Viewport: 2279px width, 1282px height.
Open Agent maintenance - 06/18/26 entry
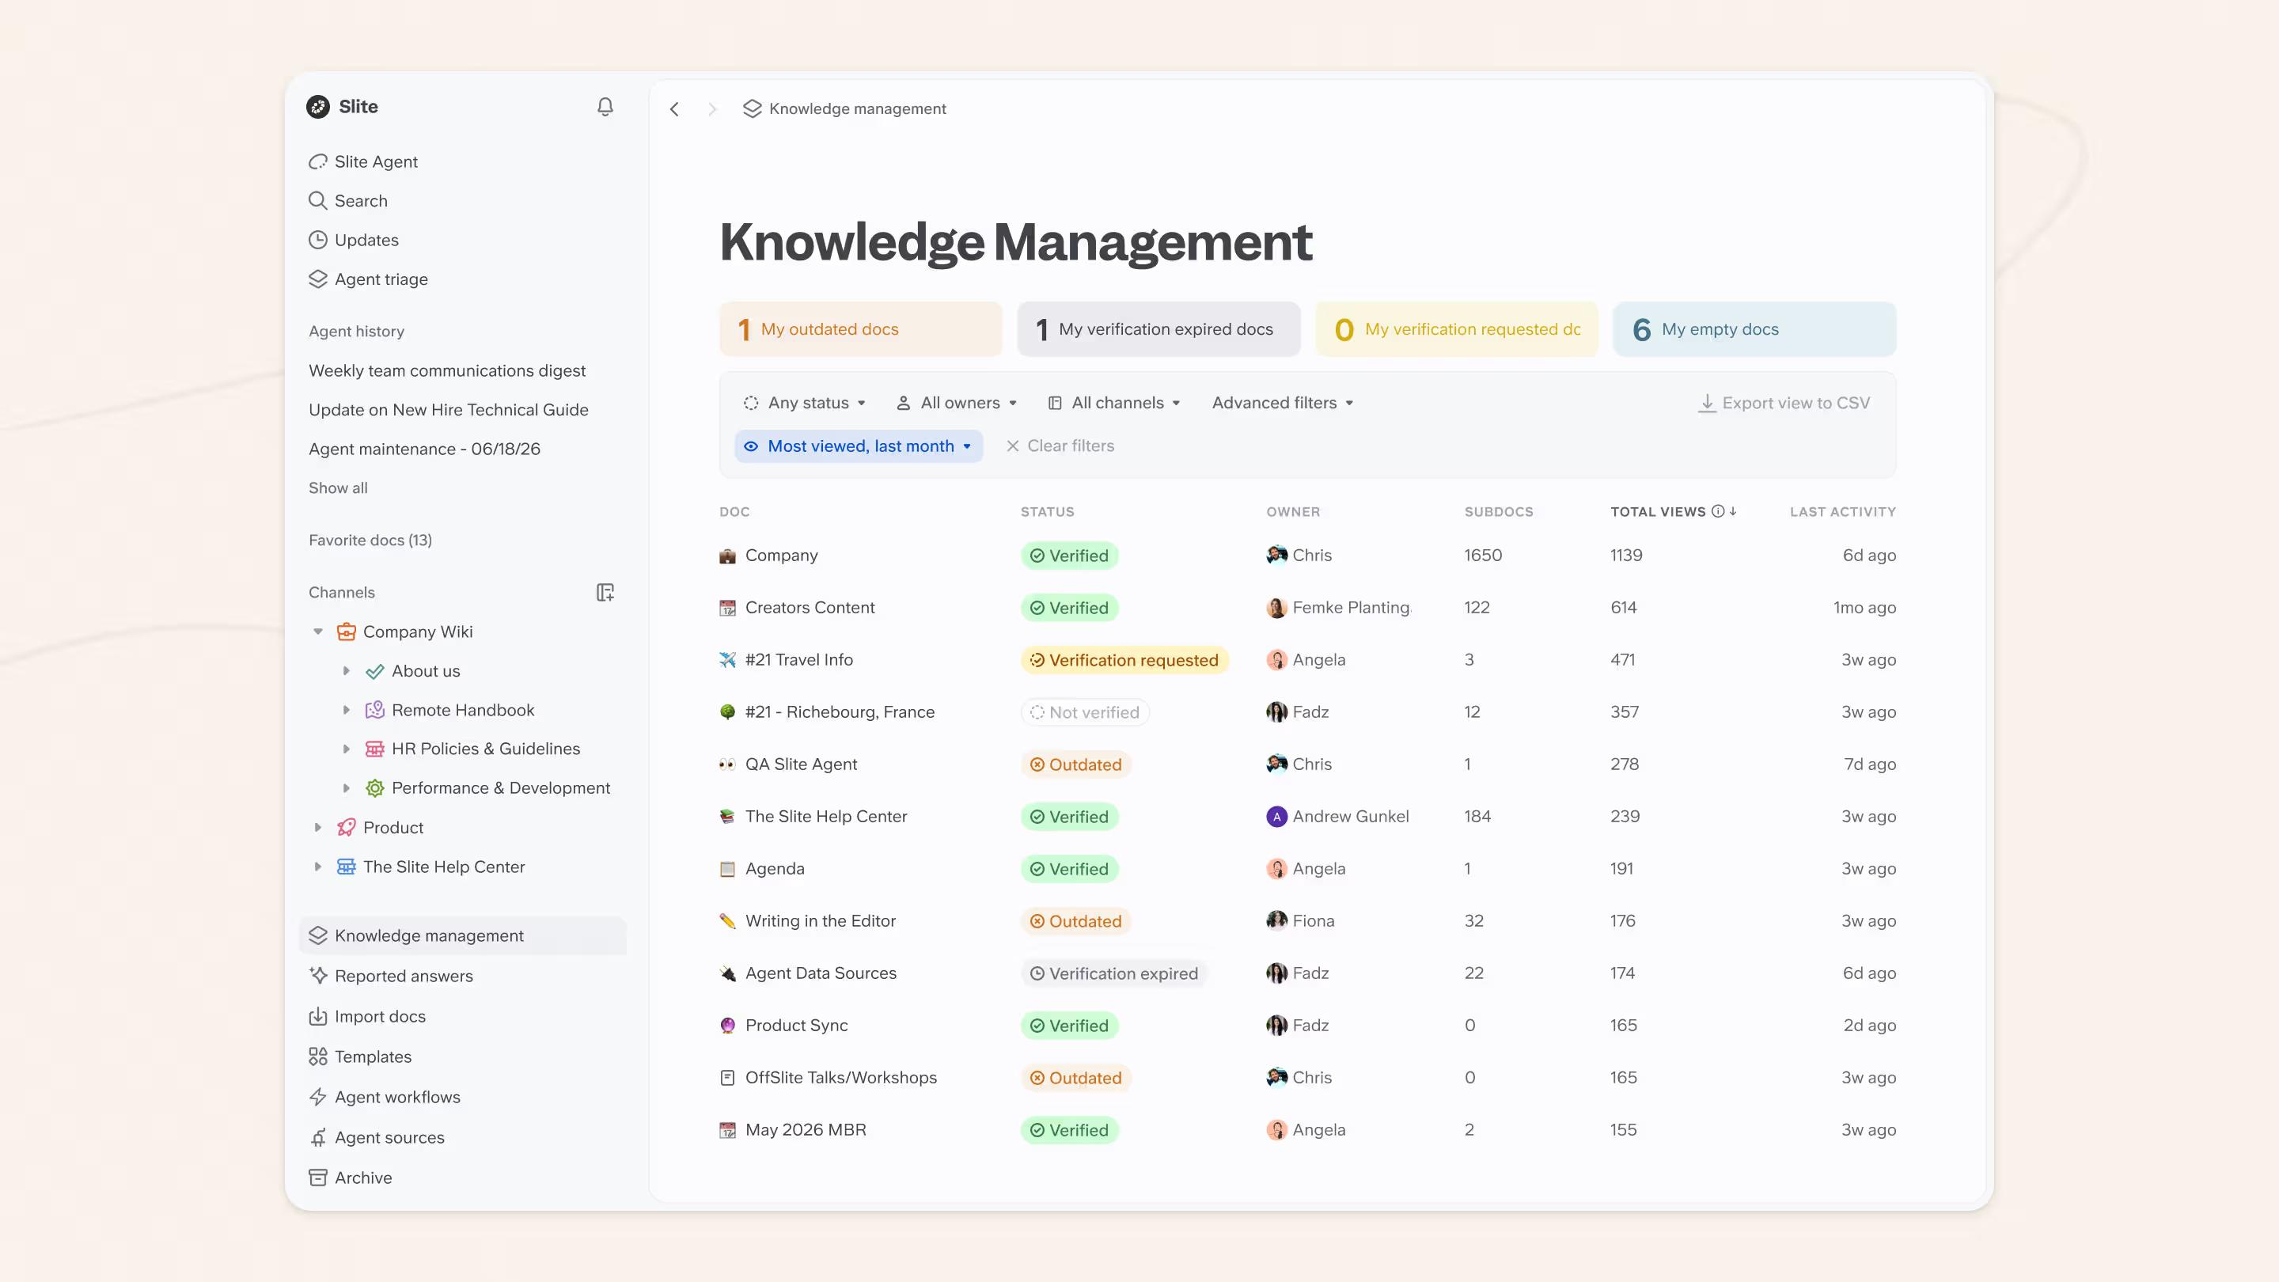tap(425, 449)
